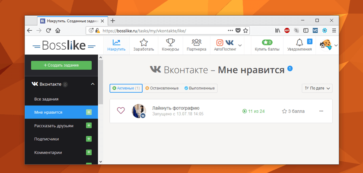Click the padlock warning icon in URL bar
Image resolution: width=363 pixels, height=173 pixels.
pos(98,30)
